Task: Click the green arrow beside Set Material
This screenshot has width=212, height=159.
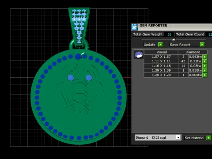Action: pos(208,138)
